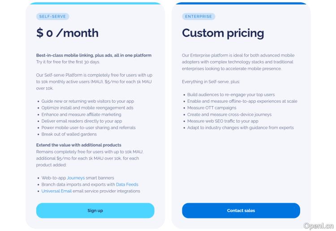Viewport: 336px width, 231px height.
Task: Select the SELF-SERVE plan badge
Action: point(52,17)
